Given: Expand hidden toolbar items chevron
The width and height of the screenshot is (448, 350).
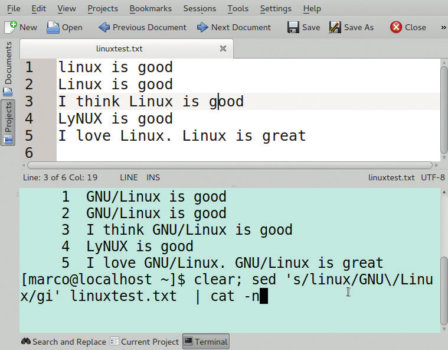Looking at the screenshot, I should [x=443, y=27].
